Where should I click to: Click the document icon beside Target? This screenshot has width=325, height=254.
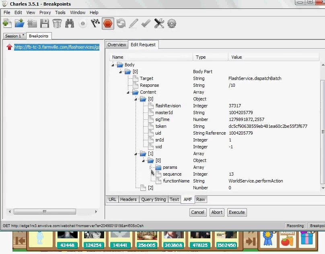click(x=136, y=78)
